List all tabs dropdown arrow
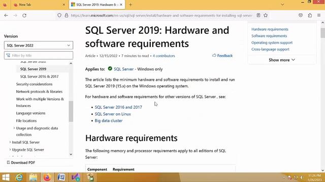Viewport: 325px width, 182px height. coord(282,5)
